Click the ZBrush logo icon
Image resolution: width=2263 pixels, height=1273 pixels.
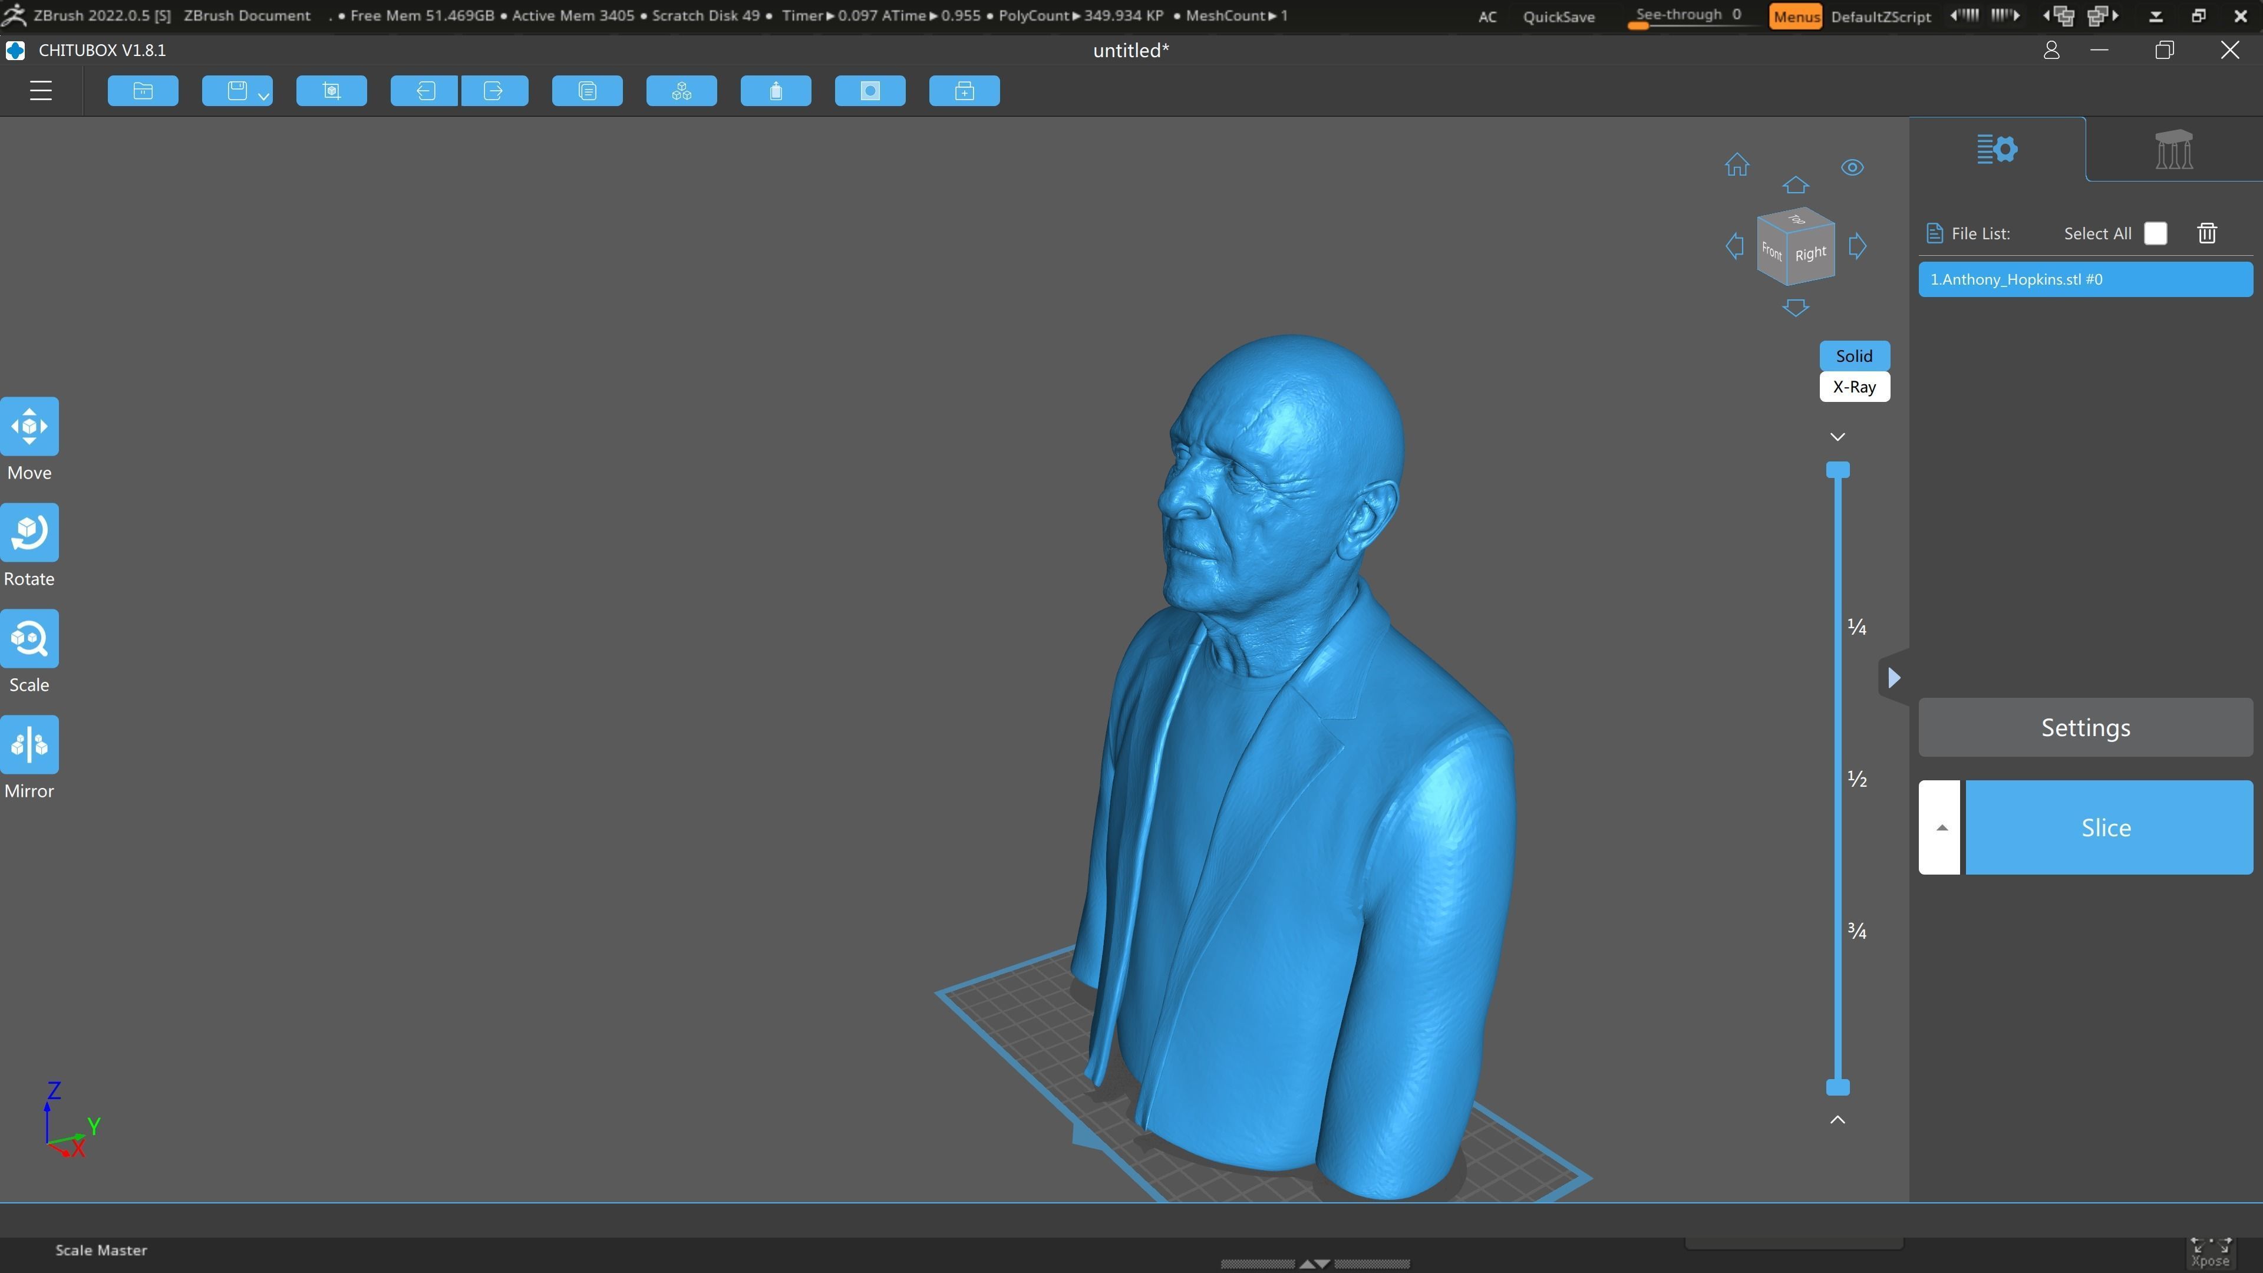14,15
